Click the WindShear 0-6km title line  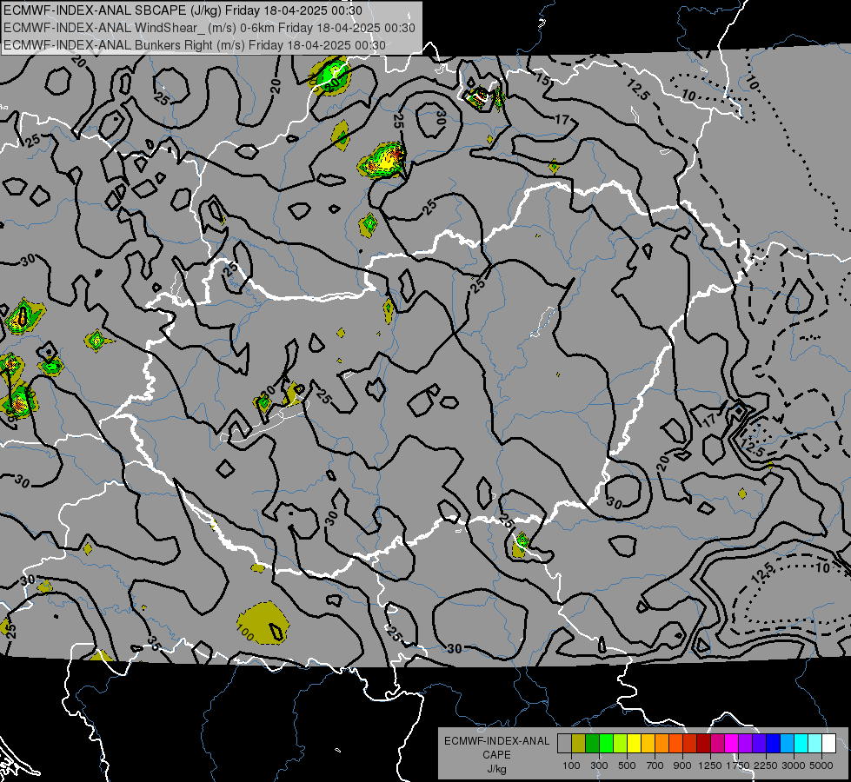(209, 28)
